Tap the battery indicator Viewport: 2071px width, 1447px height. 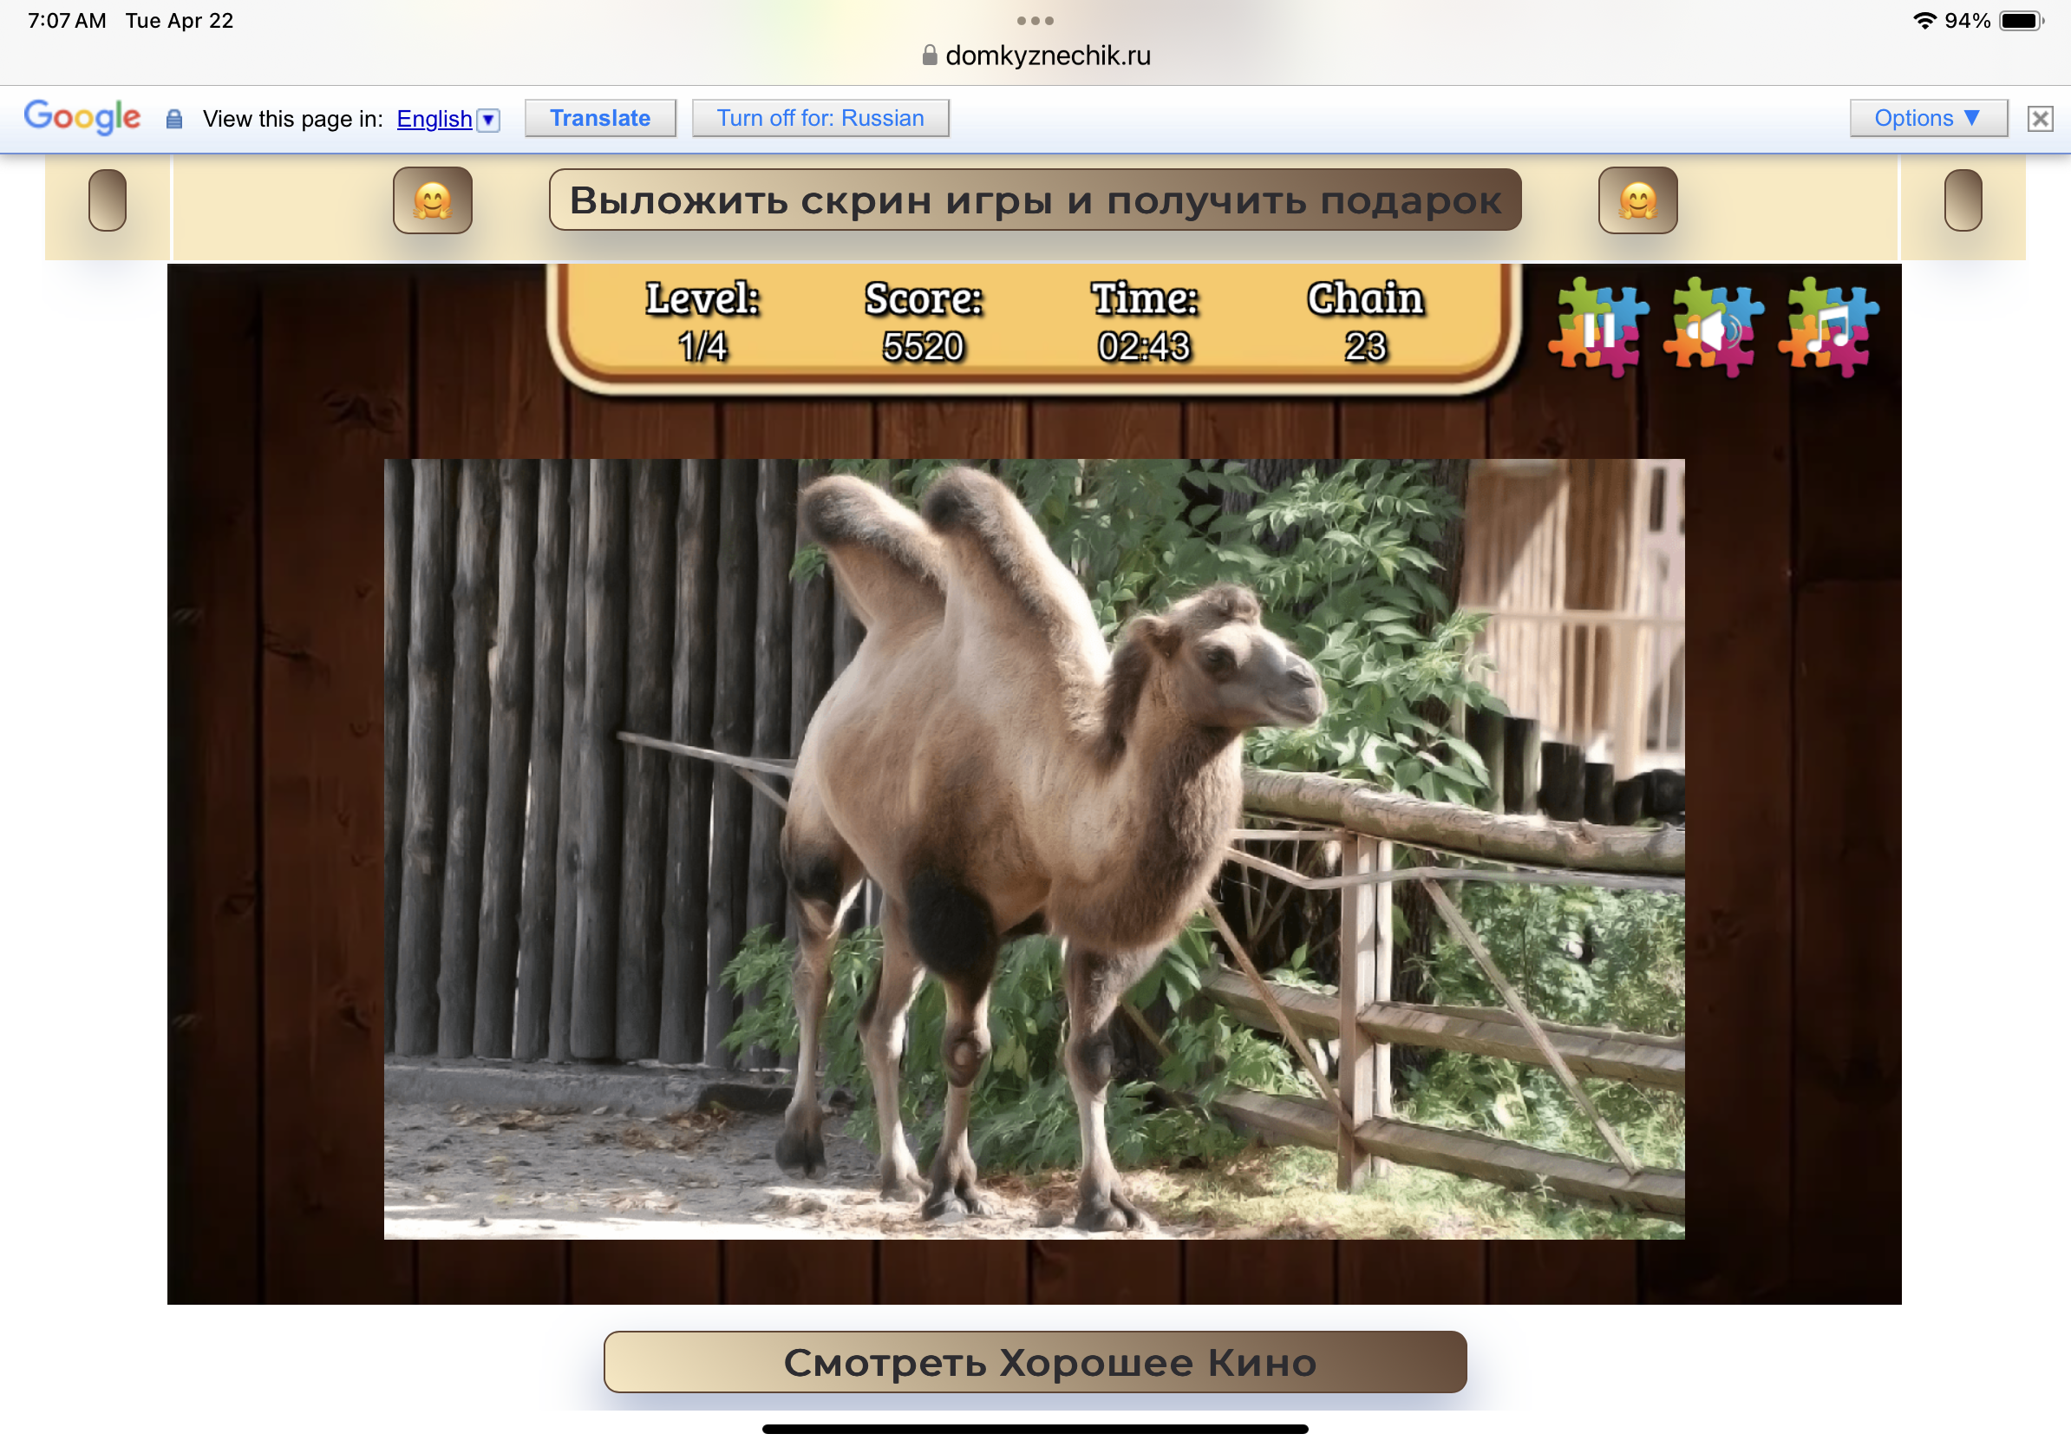[x=2021, y=21]
